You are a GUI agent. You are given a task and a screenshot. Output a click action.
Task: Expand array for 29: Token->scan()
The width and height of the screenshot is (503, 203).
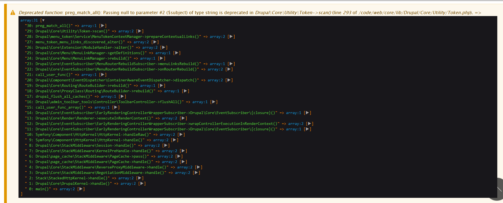click(x=140, y=31)
